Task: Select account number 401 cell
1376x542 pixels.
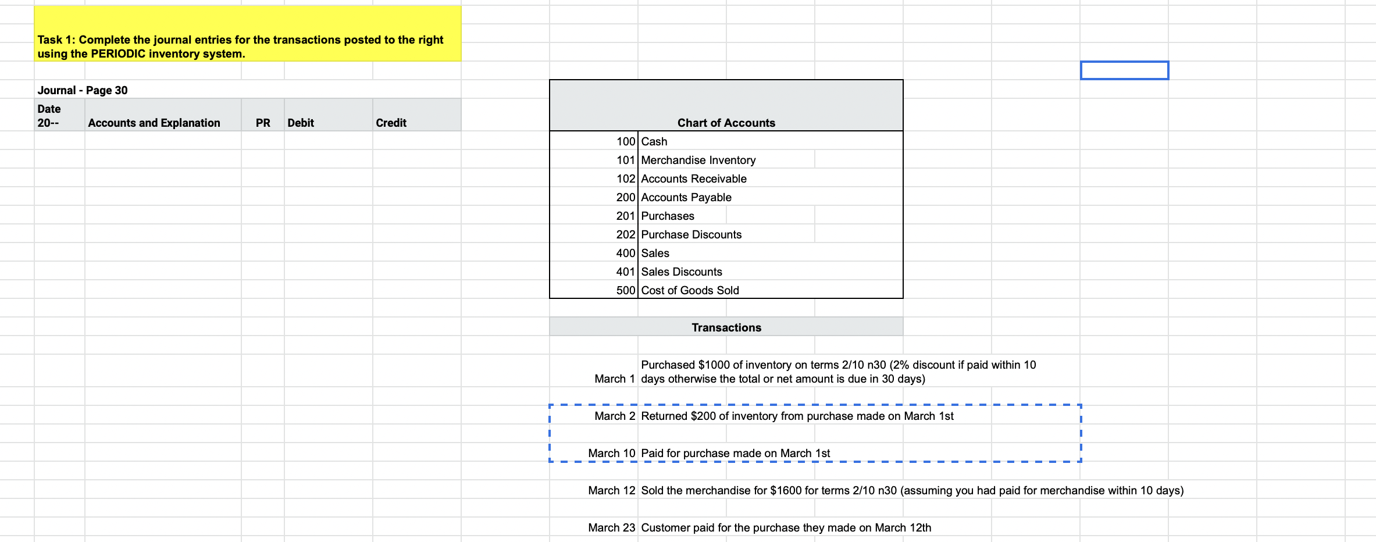Action: pyautogui.click(x=594, y=272)
